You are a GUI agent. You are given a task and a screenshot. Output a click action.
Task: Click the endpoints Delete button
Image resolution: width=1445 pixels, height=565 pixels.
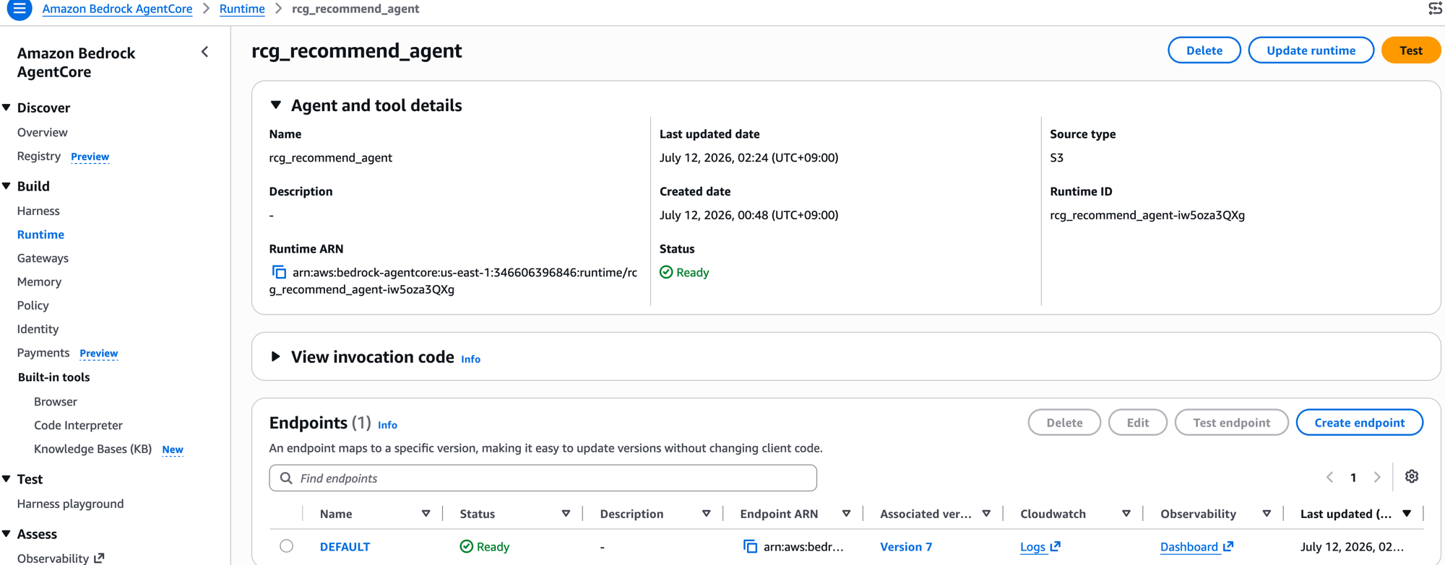(1064, 423)
